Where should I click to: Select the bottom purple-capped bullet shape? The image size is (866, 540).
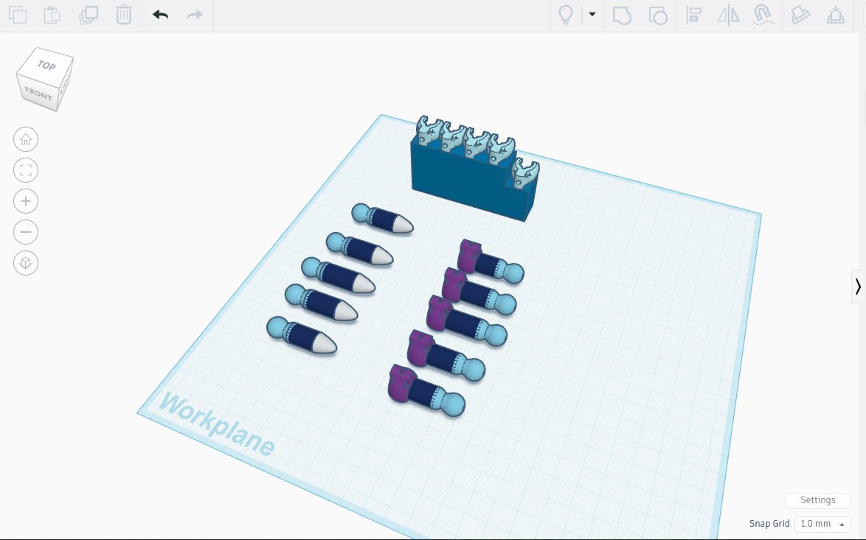click(x=426, y=391)
